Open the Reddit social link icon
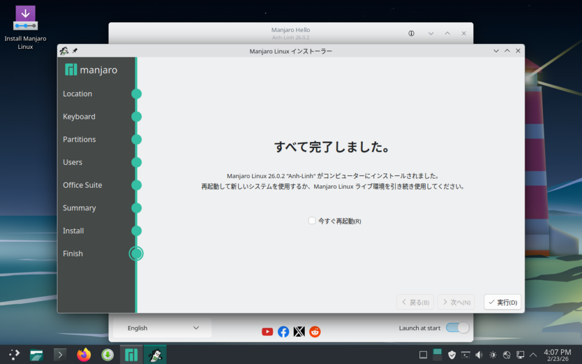 click(x=315, y=332)
